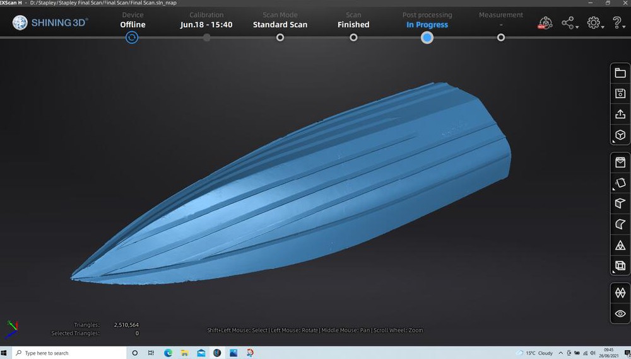The width and height of the screenshot is (631, 359).
Task: Click the save floppy disk icon
Action: (620, 94)
